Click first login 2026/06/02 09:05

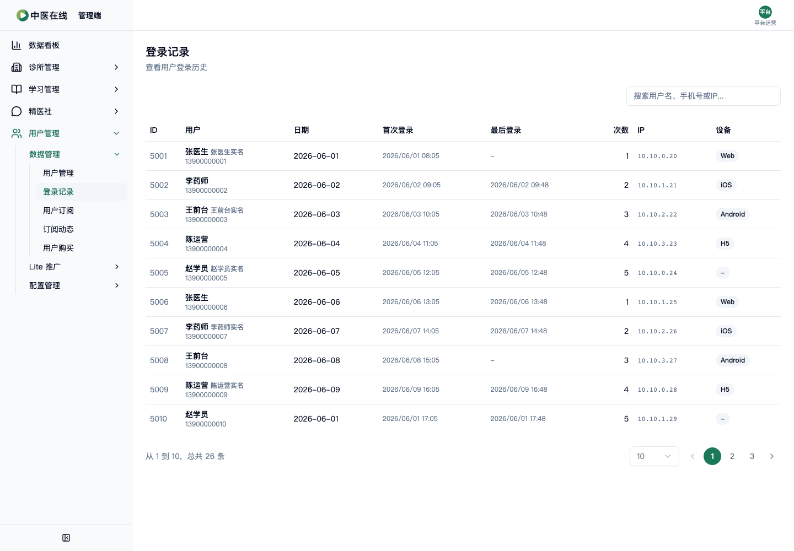411,185
